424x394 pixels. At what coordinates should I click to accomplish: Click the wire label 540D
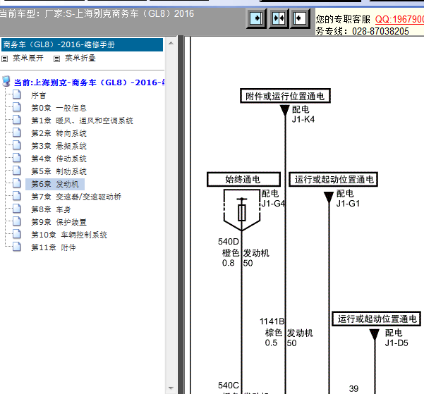point(229,242)
